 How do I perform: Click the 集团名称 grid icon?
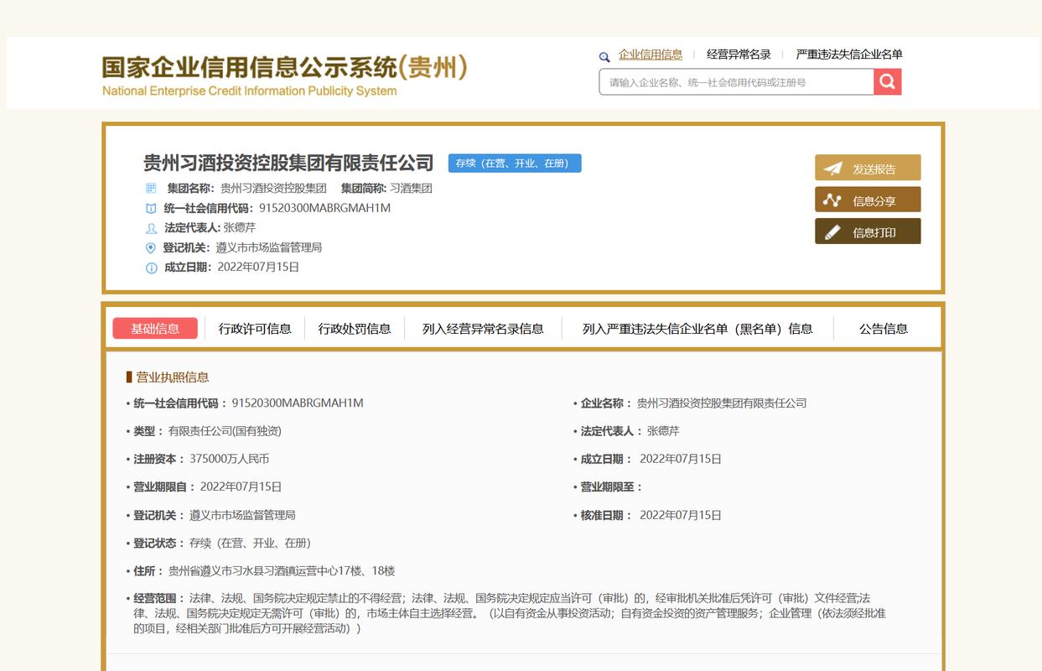[151, 188]
